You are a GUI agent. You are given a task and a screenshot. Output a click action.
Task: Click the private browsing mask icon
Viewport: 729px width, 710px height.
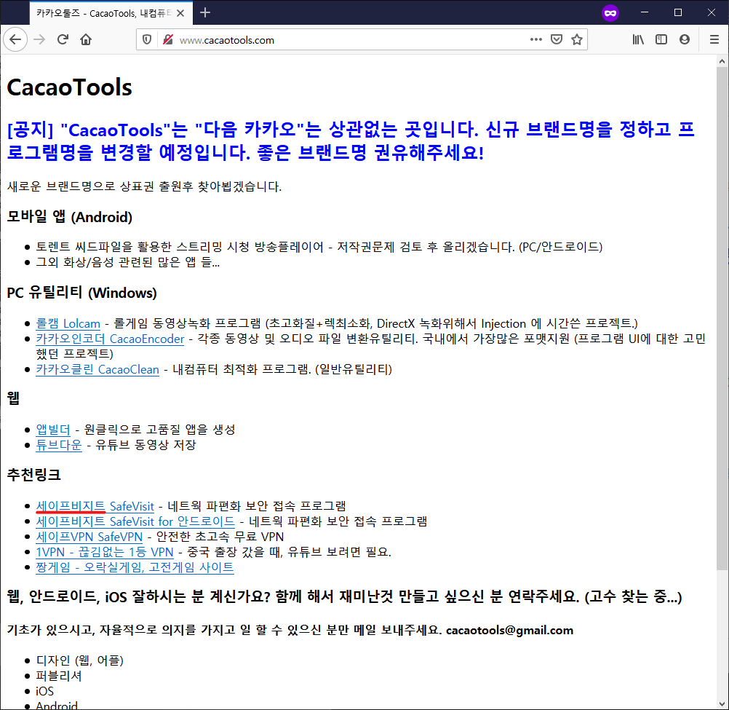click(610, 13)
